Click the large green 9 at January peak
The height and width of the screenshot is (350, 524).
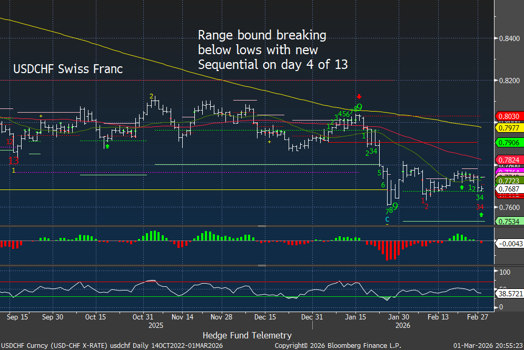[x=359, y=107]
